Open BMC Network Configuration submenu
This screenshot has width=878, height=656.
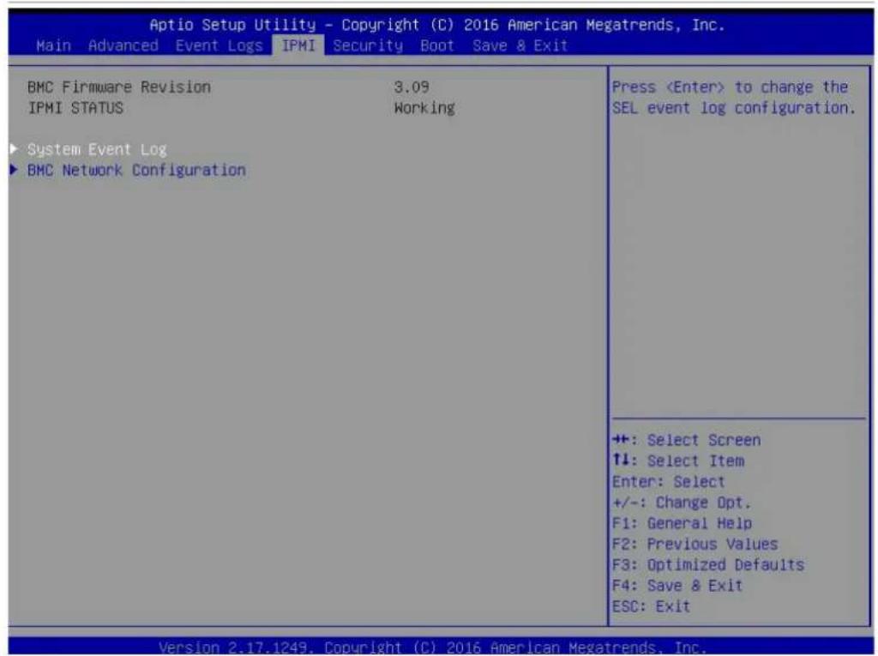click(136, 171)
